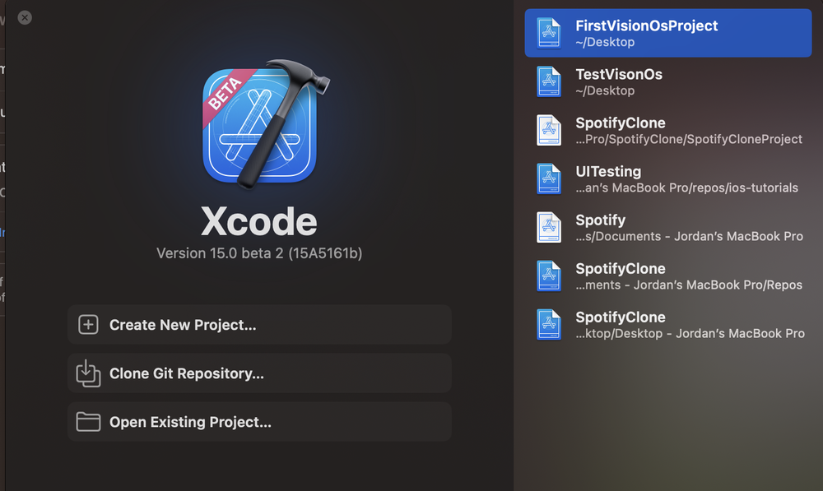Image resolution: width=823 pixels, height=491 pixels.
Task: Select UITesting recent project title
Action: click(x=608, y=172)
